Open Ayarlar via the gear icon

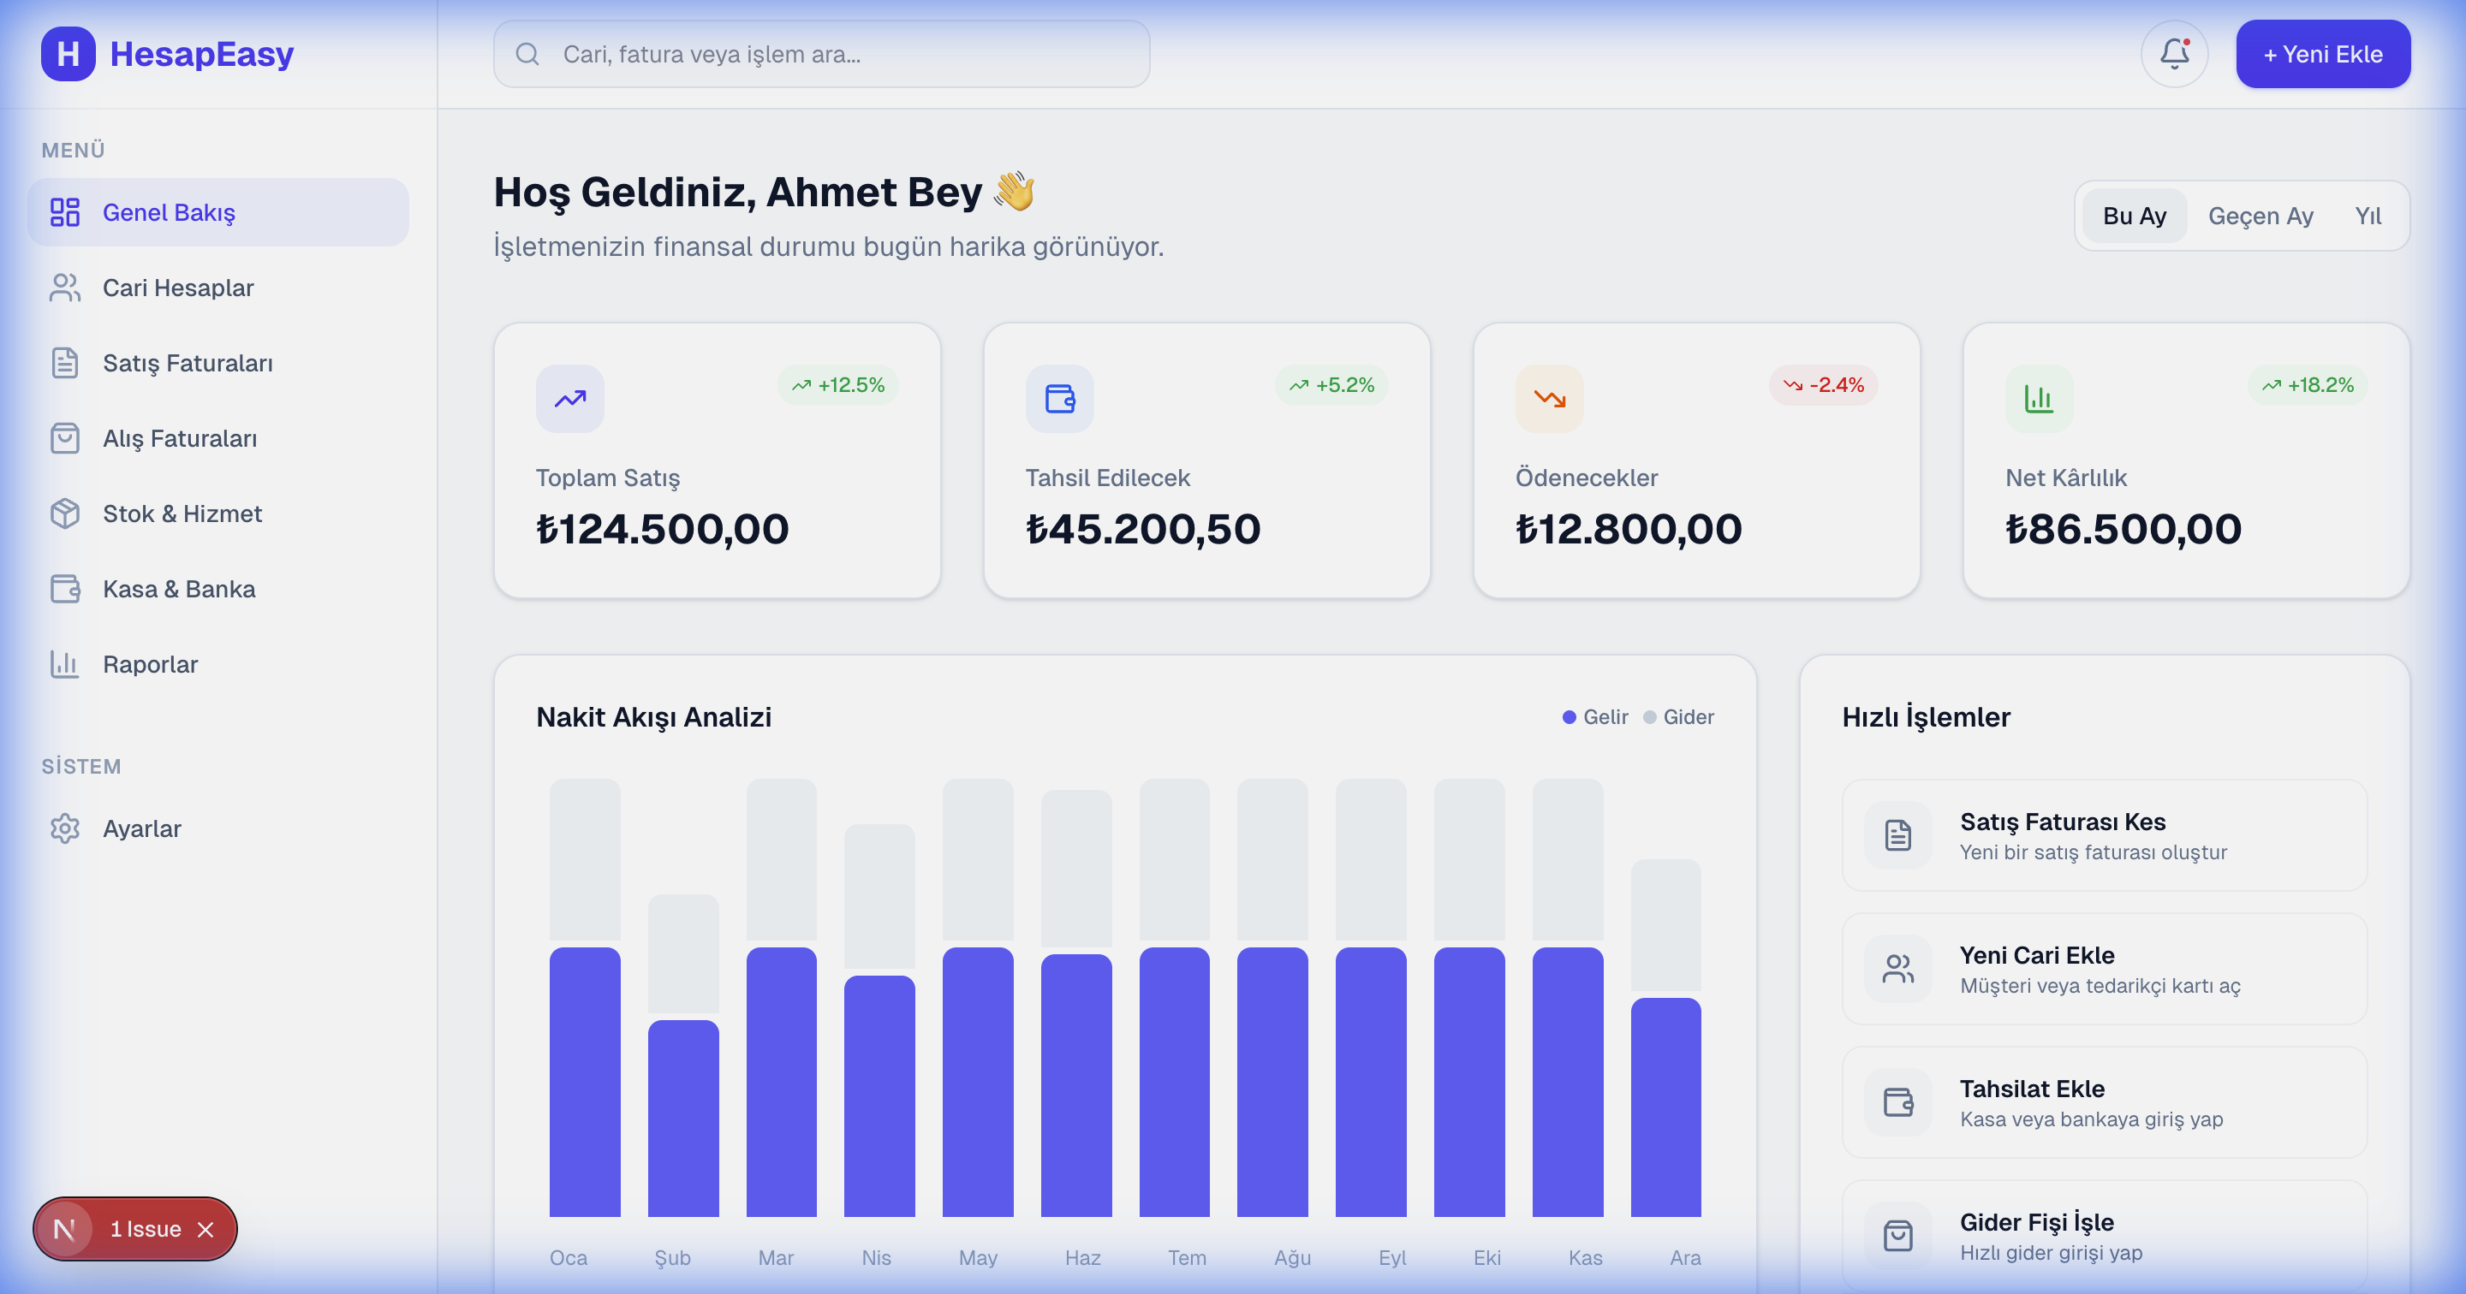point(65,828)
